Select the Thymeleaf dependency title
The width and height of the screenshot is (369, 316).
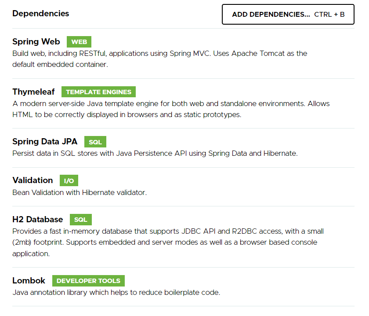coord(33,92)
